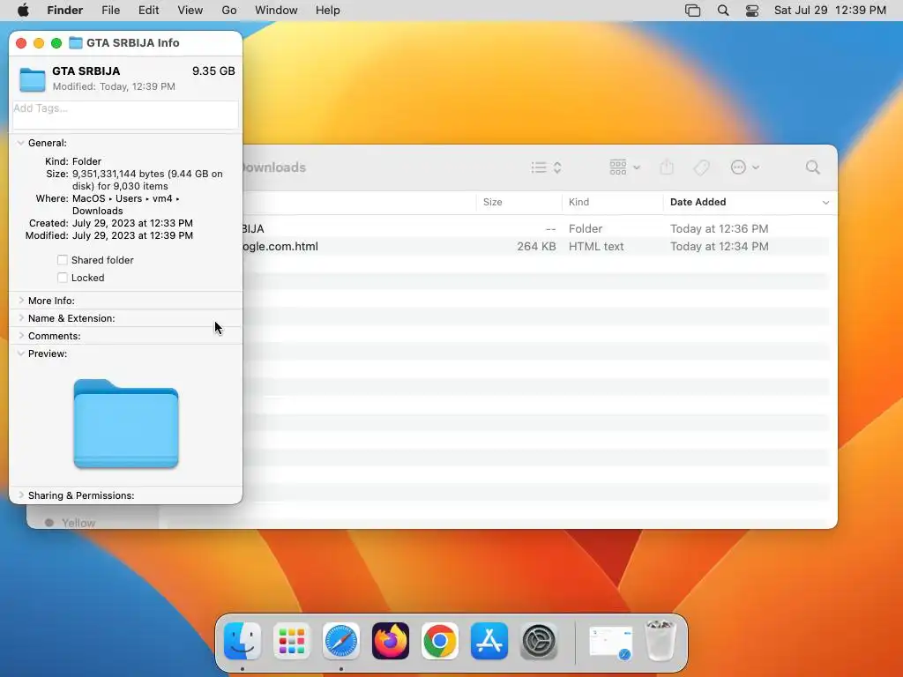Expand the Sharing & Permissions section
Image resolution: width=903 pixels, height=677 pixels.
coord(21,495)
